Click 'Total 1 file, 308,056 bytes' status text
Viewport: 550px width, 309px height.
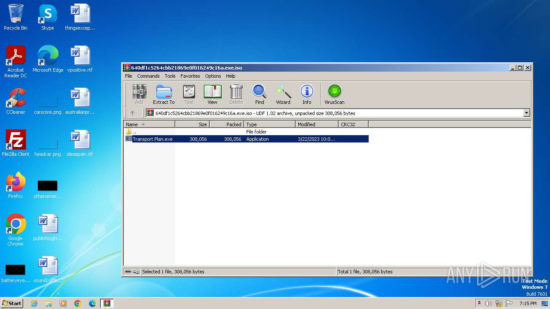[365, 272]
